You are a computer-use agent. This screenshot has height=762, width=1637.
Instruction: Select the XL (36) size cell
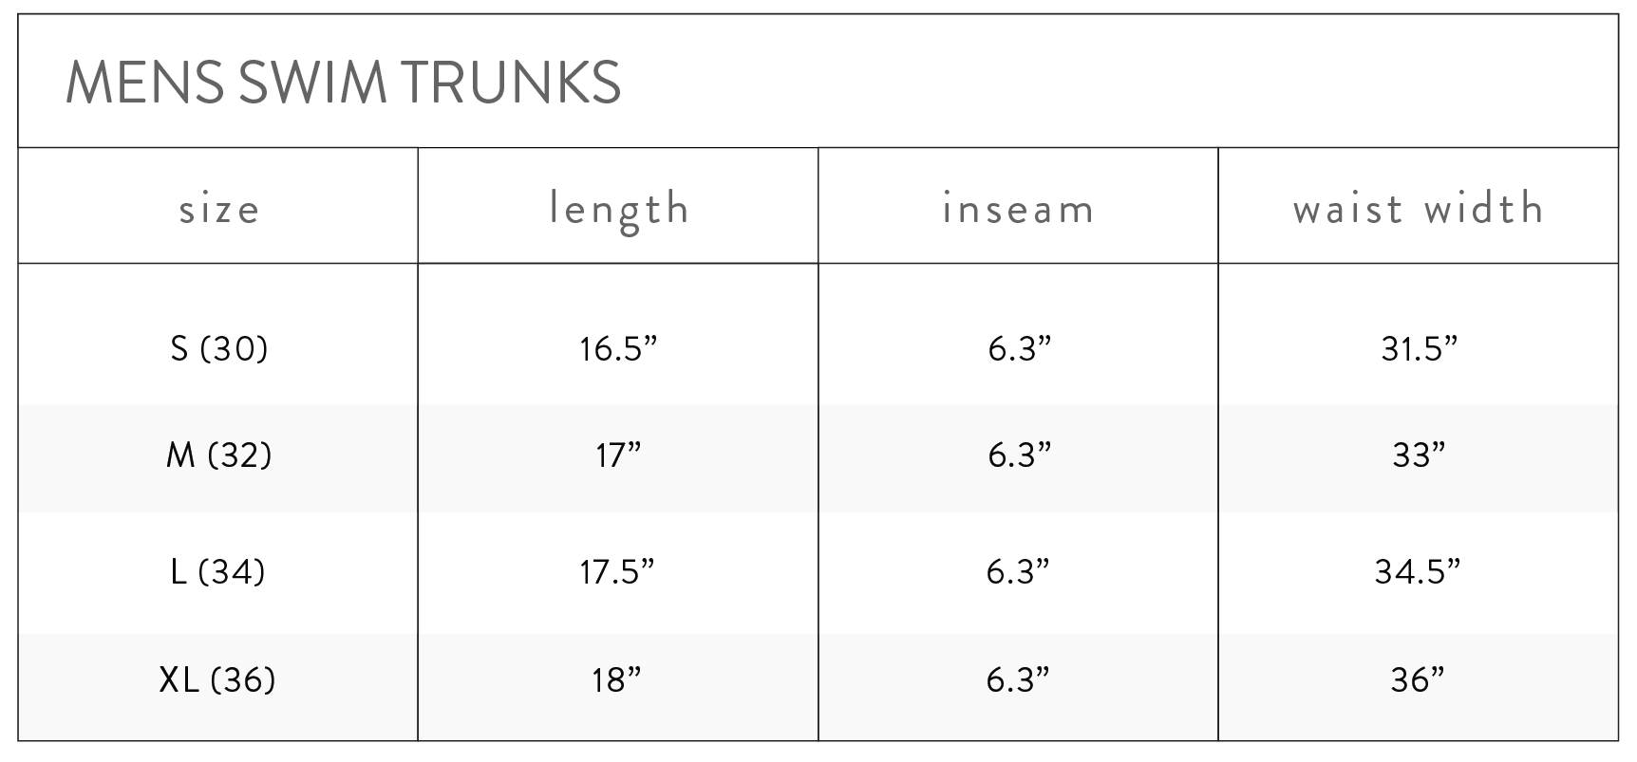219,679
